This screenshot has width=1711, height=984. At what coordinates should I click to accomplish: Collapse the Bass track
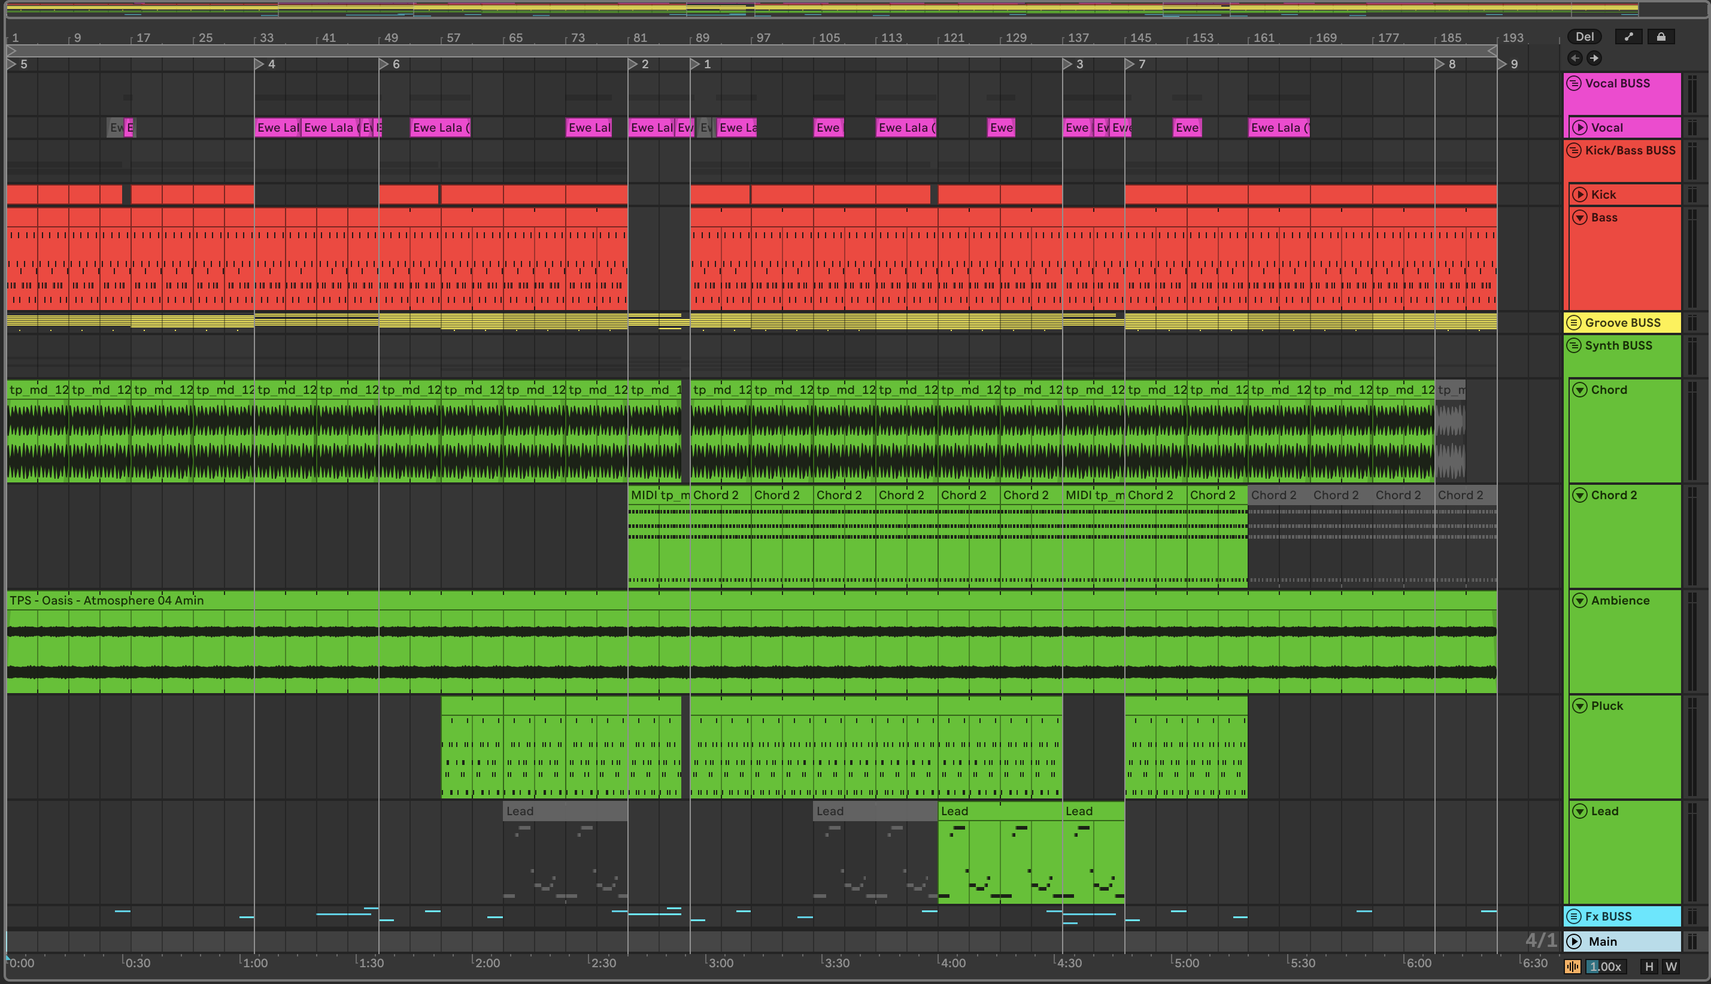point(1580,218)
